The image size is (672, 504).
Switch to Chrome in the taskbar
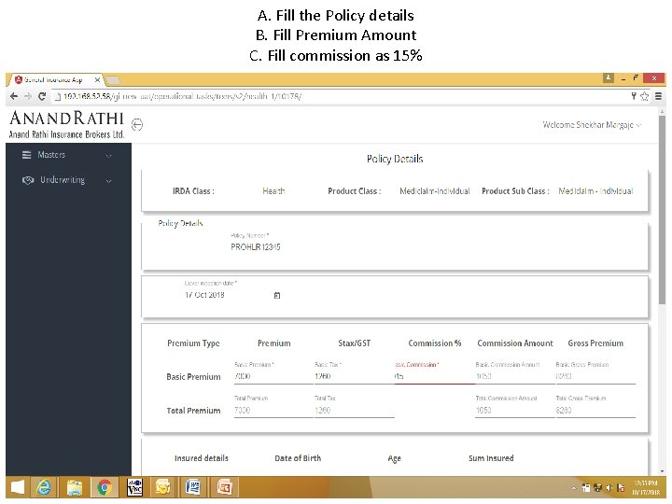coord(105,487)
